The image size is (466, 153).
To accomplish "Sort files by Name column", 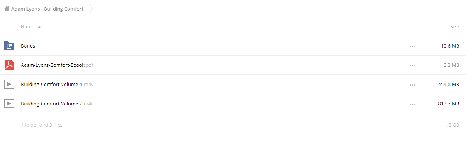I will tap(28, 27).
